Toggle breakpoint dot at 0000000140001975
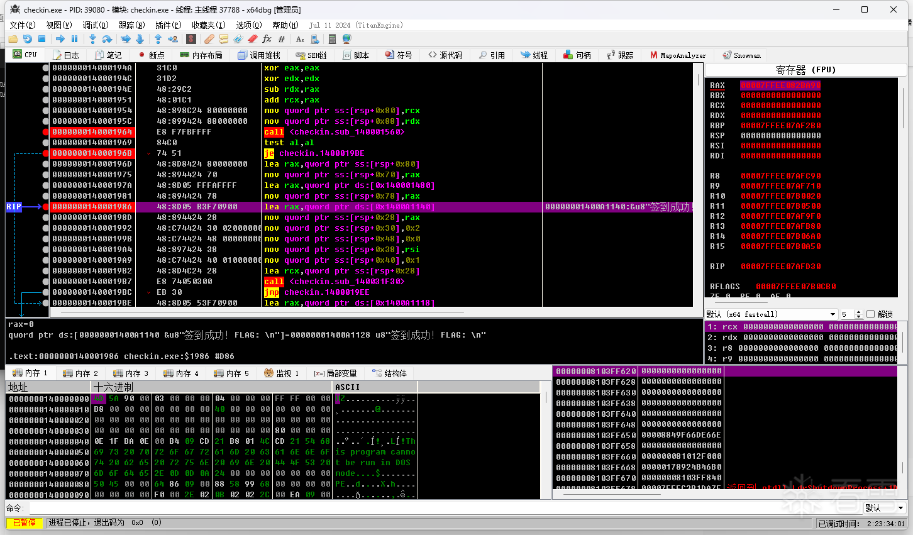Image resolution: width=913 pixels, height=535 pixels. click(45, 175)
